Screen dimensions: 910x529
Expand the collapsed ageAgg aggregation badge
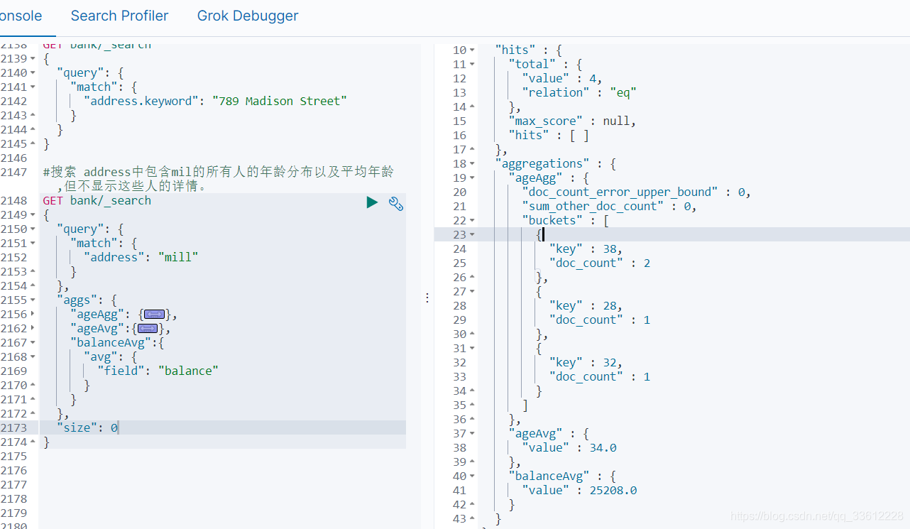click(x=154, y=313)
